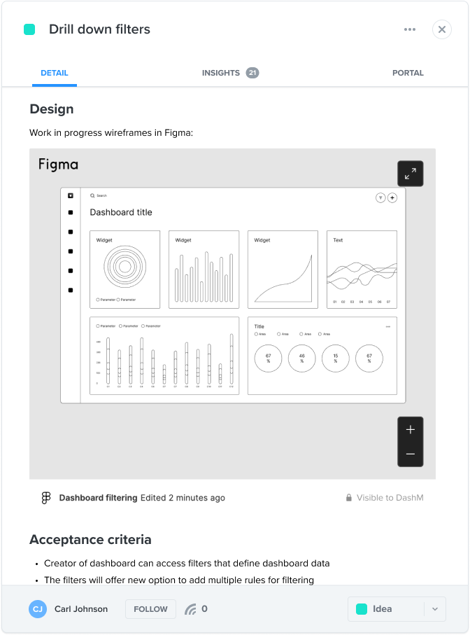Click the teal color square beside title
This screenshot has width=470, height=635.
[29, 29]
